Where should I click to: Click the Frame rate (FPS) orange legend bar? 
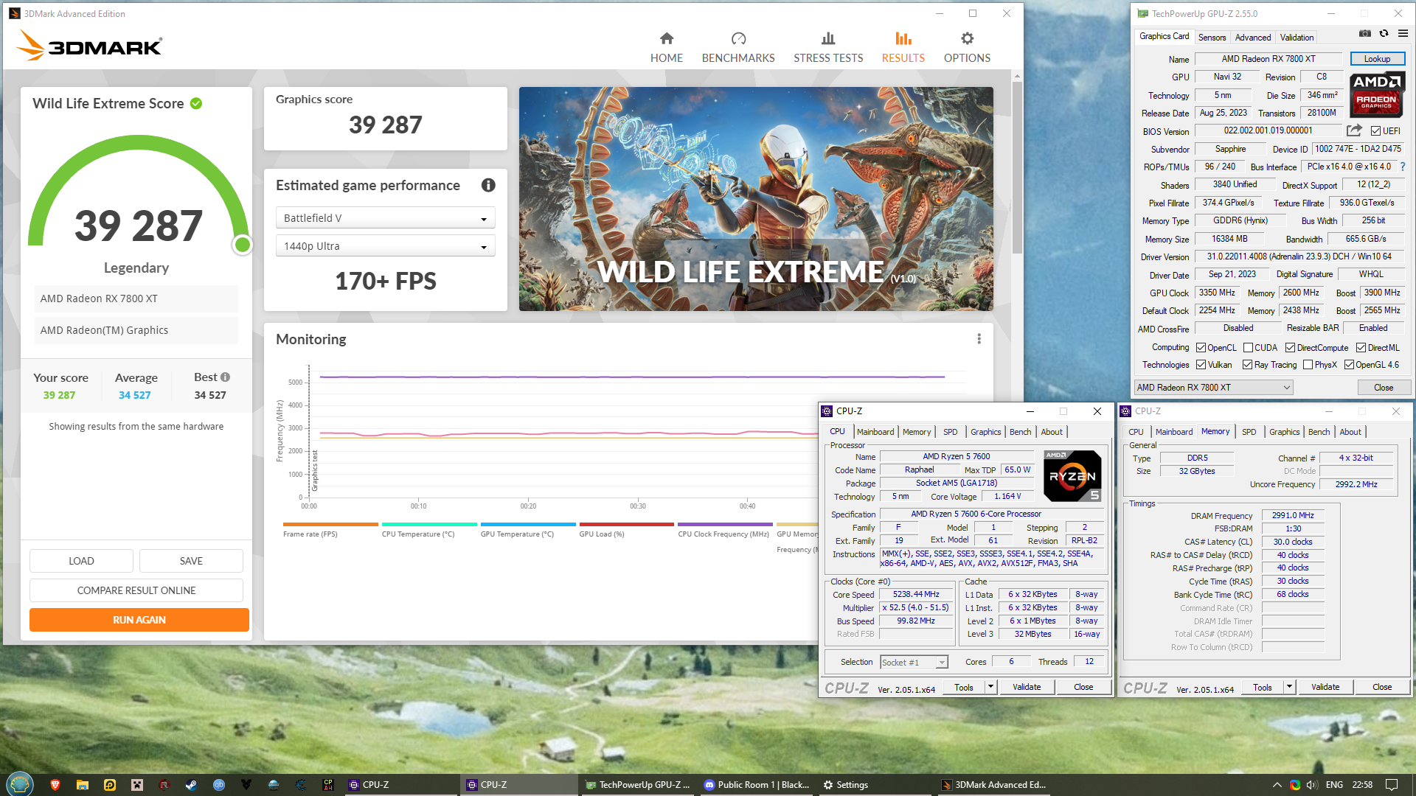330,525
